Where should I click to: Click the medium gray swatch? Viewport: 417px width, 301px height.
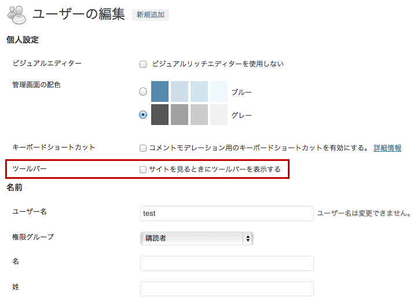click(180, 115)
